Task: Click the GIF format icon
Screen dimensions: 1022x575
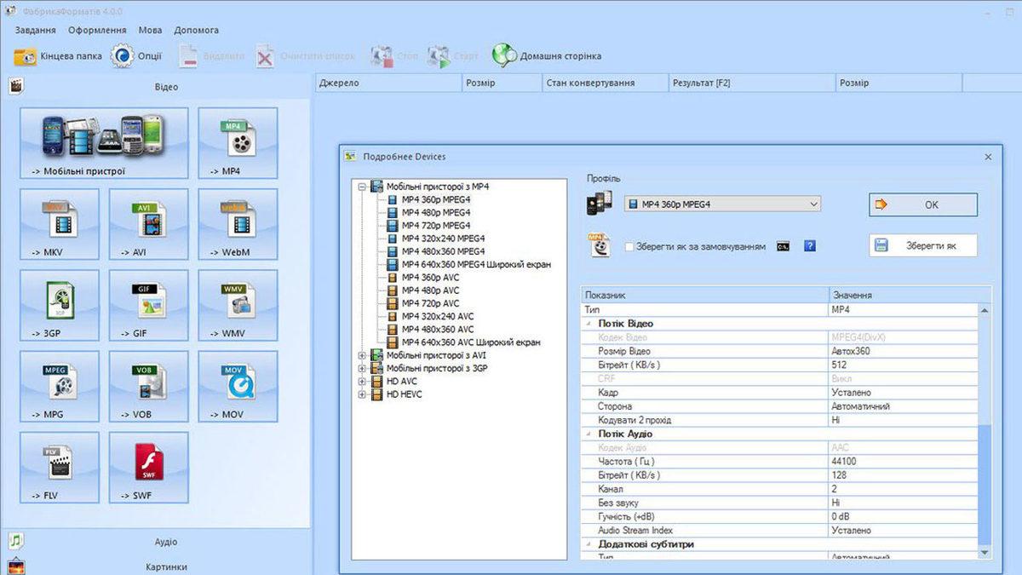Action: 147,304
